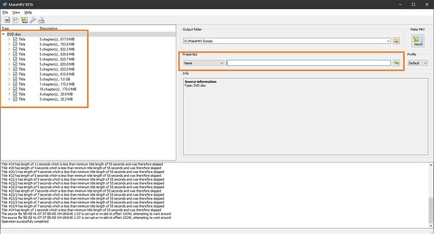Click the 'Source information' heading in Info
The height and width of the screenshot is (234, 434).
tap(201, 82)
